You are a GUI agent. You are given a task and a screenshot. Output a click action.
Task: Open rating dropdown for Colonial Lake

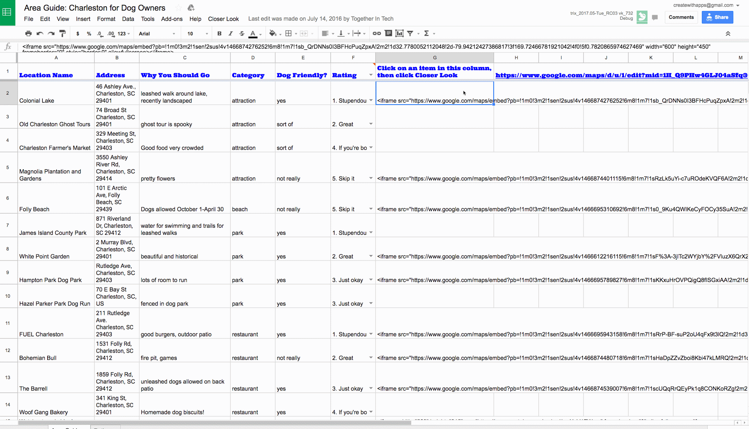tap(371, 101)
